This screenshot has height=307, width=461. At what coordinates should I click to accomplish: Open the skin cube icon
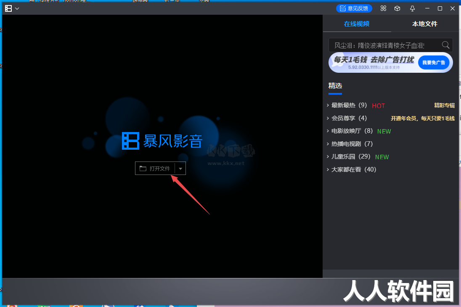[x=397, y=8]
